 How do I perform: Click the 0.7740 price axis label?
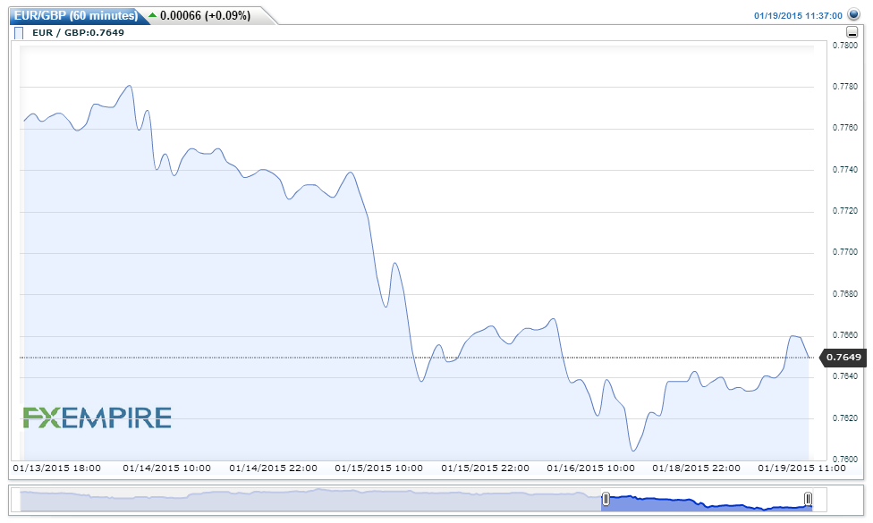pos(845,170)
